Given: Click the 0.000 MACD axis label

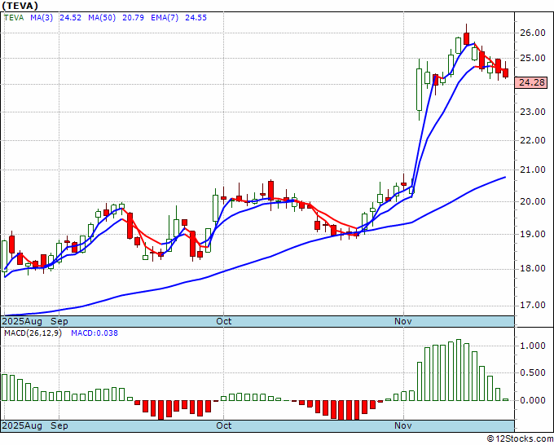Looking at the screenshot, I should (533, 400).
